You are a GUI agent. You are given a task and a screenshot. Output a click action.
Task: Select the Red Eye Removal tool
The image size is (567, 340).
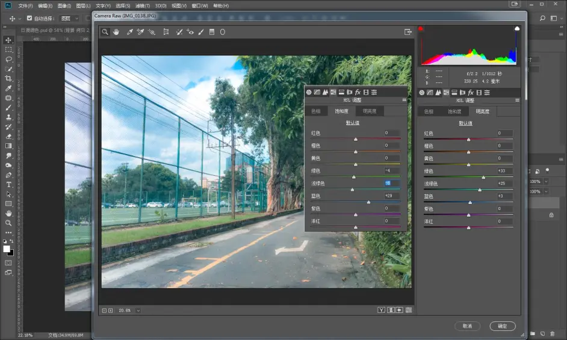pos(190,32)
